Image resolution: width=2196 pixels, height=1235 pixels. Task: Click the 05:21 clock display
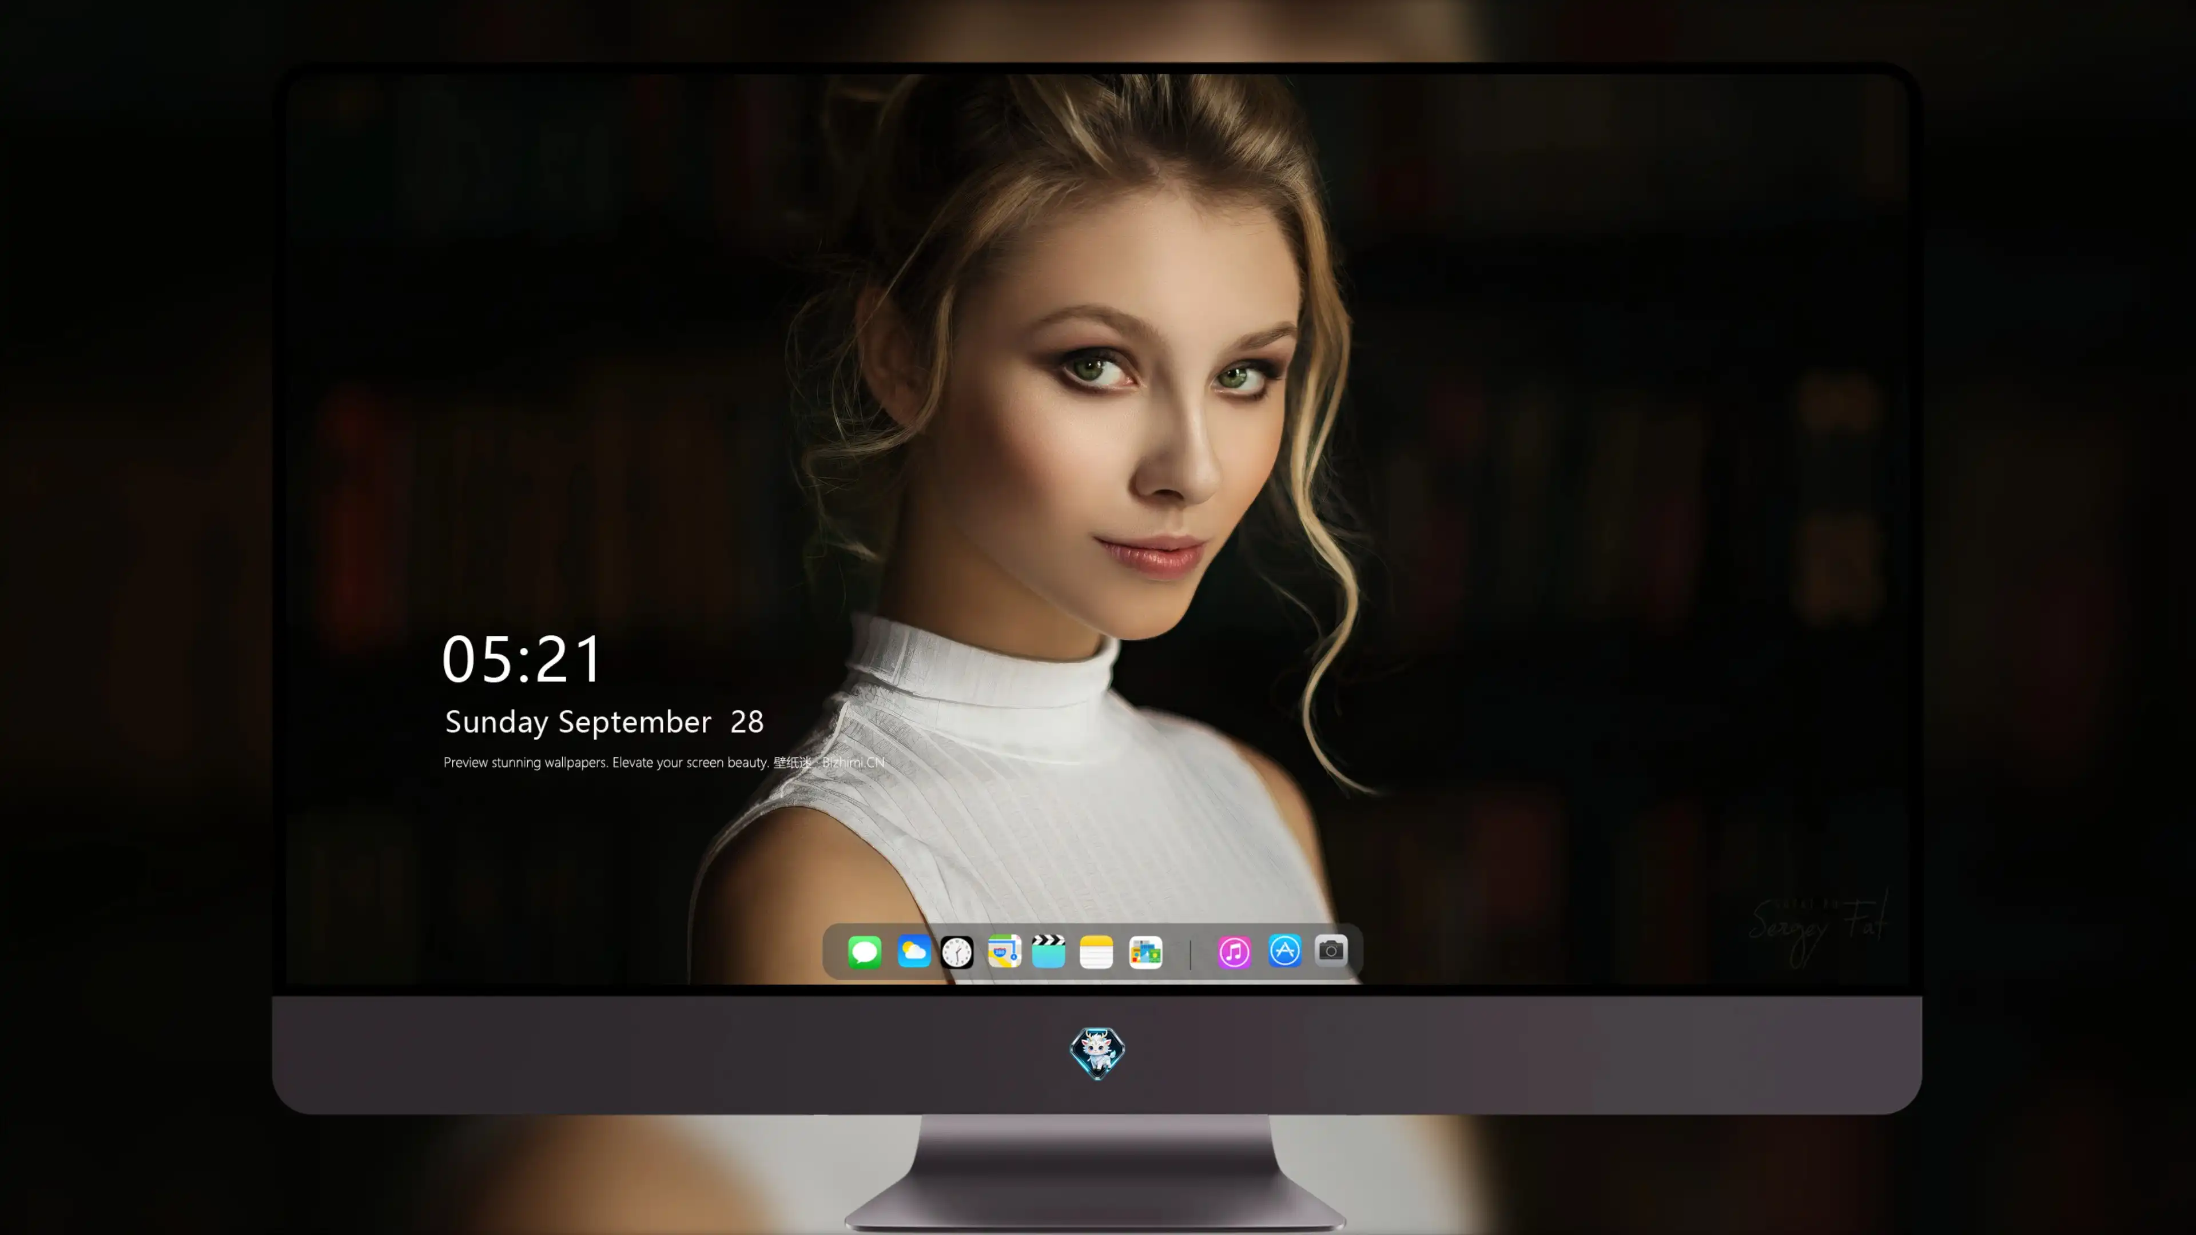(x=522, y=660)
